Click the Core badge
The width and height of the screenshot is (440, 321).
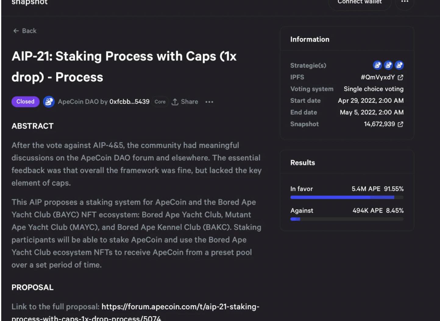[160, 102]
